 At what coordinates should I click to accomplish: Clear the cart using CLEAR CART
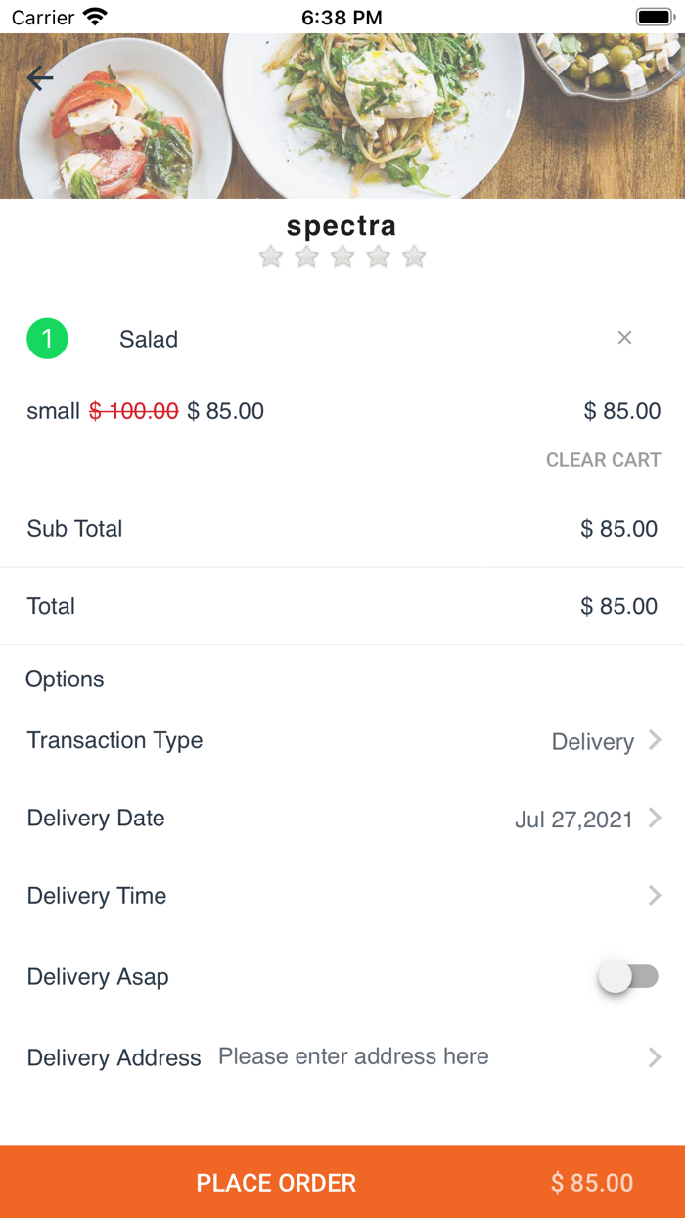603,459
